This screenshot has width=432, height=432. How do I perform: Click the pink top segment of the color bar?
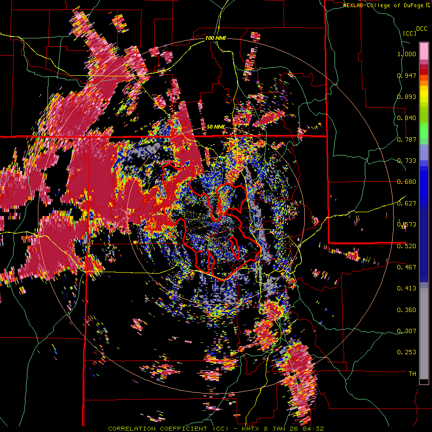tap(424, 51)
